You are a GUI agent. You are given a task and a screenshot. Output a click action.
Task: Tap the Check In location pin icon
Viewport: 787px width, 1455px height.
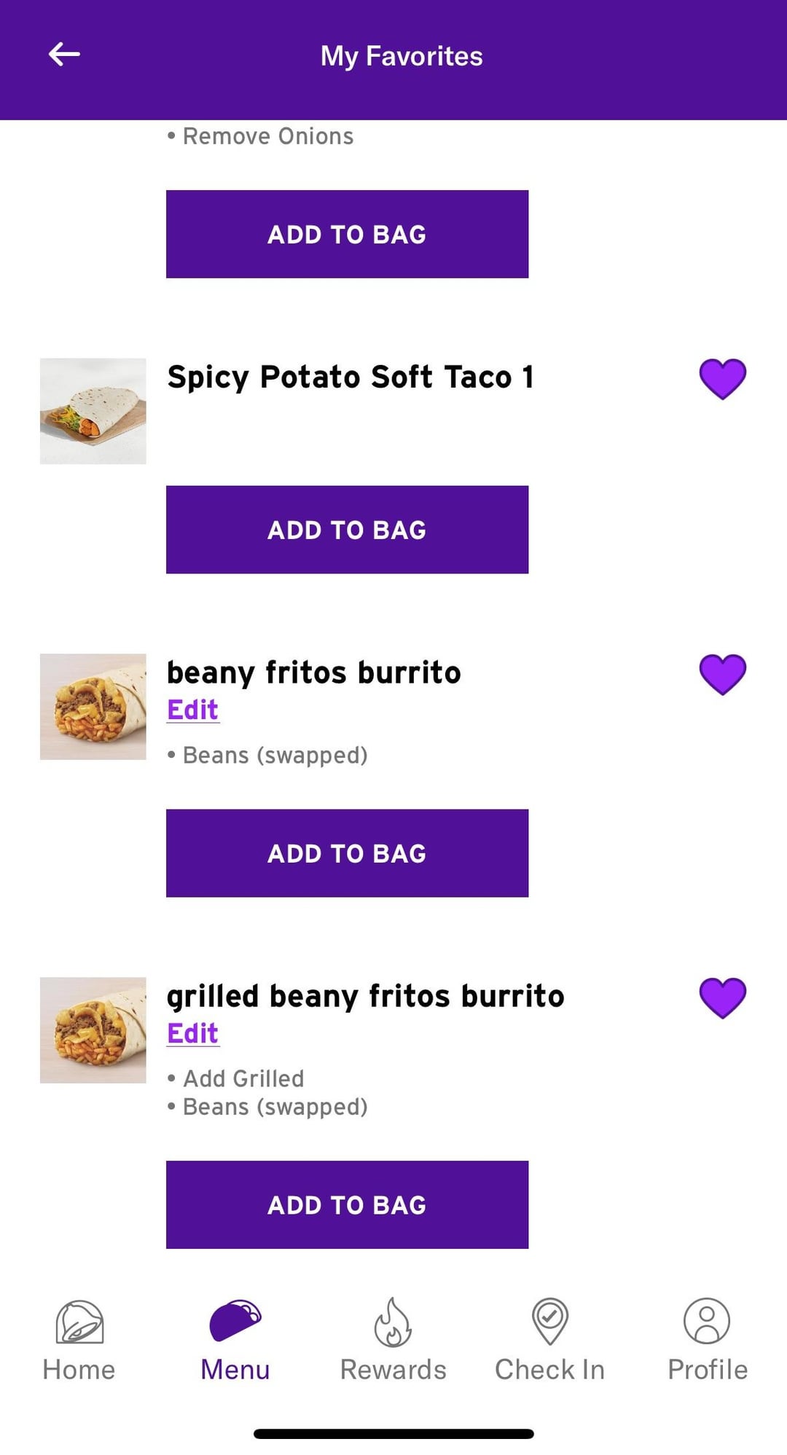[x=550, y=1320]
